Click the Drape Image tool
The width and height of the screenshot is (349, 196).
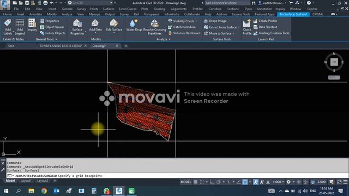coord(215,21)
